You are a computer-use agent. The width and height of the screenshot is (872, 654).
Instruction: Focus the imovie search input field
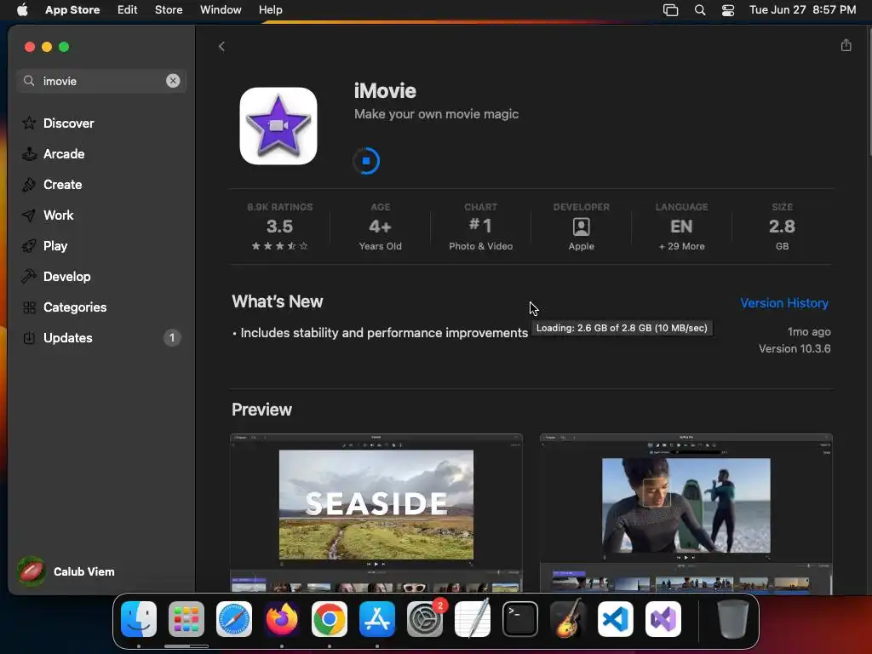click(101, 81)
